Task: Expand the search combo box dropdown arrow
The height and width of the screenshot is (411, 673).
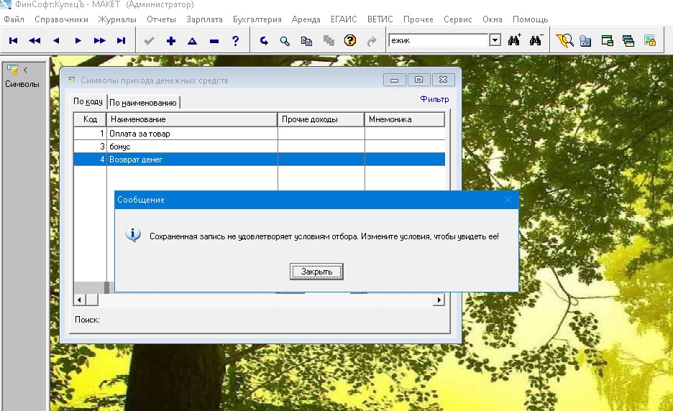Action: pos(495,41)
